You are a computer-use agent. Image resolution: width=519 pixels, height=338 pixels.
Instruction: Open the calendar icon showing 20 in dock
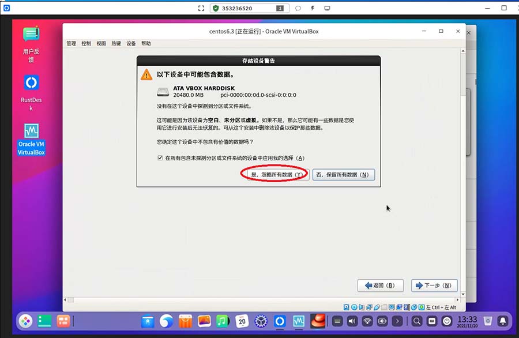click(x=242, y=321)
